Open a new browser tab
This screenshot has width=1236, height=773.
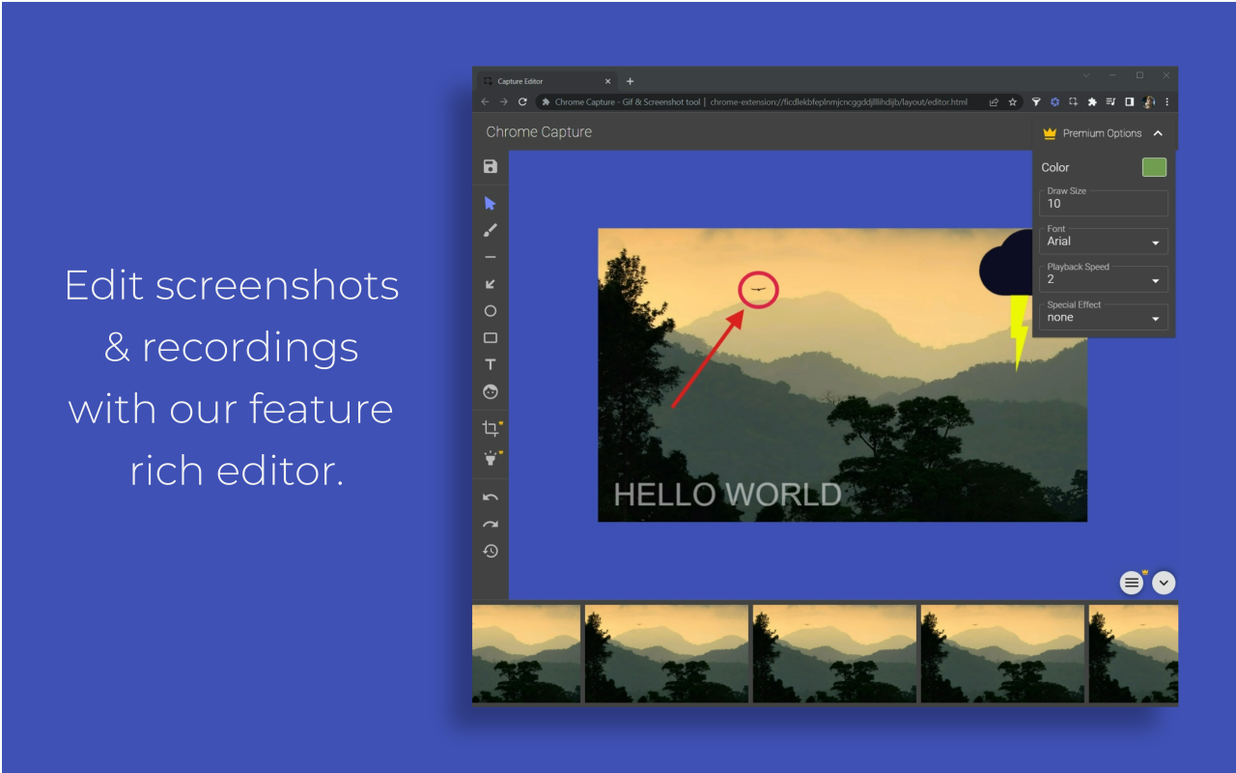tap(631, 81)
